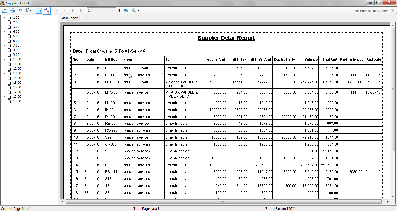Click bill number uc-506 cell
The width and height of the screenshot is (397, 211).
111,144
